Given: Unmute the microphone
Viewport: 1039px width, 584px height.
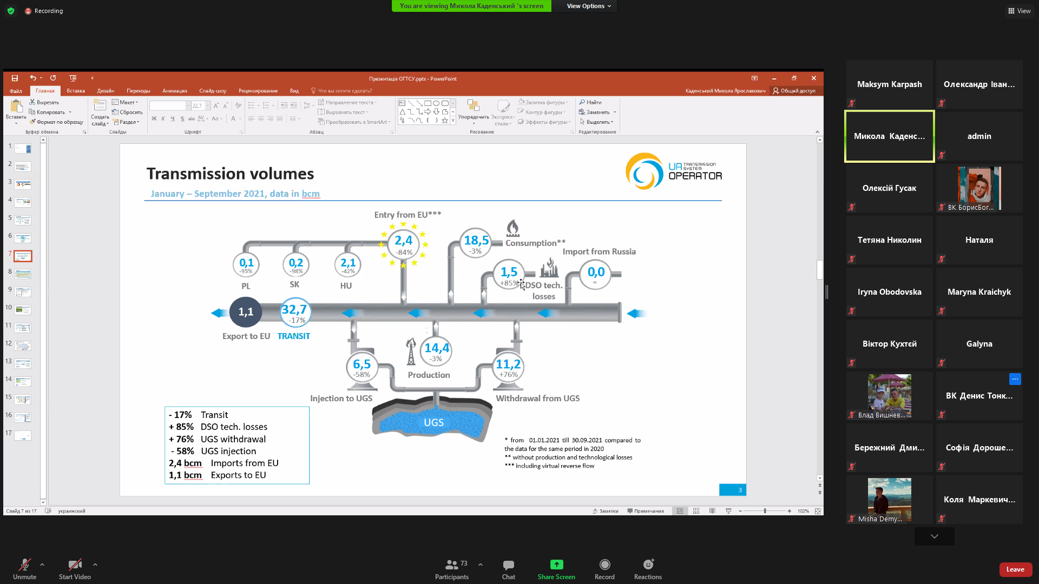Looking at the screenshot, I should coord(24,565).
